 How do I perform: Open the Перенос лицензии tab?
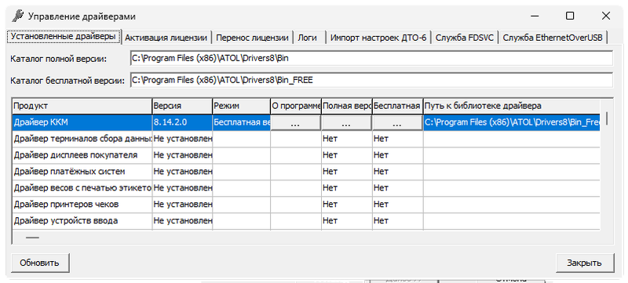point(252,38)
